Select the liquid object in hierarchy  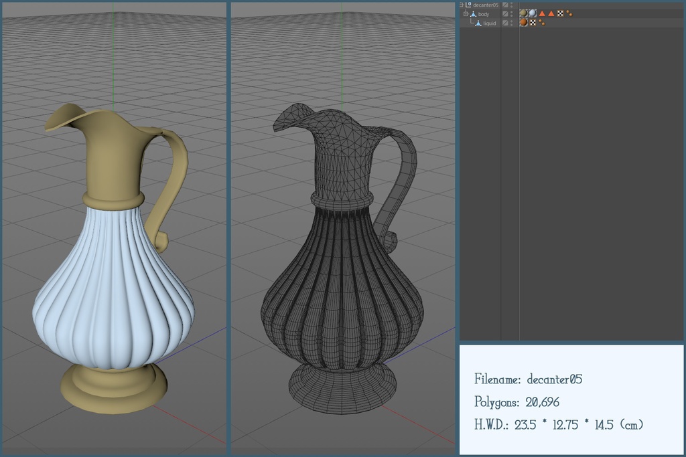pos(490,23)
